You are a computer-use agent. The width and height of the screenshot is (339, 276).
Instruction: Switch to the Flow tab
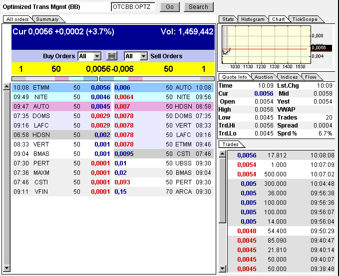tap(311, 77)
